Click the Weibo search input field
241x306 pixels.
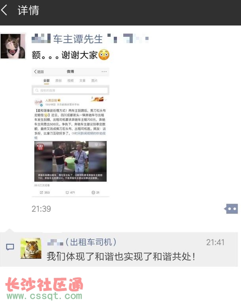click(70, 91)
